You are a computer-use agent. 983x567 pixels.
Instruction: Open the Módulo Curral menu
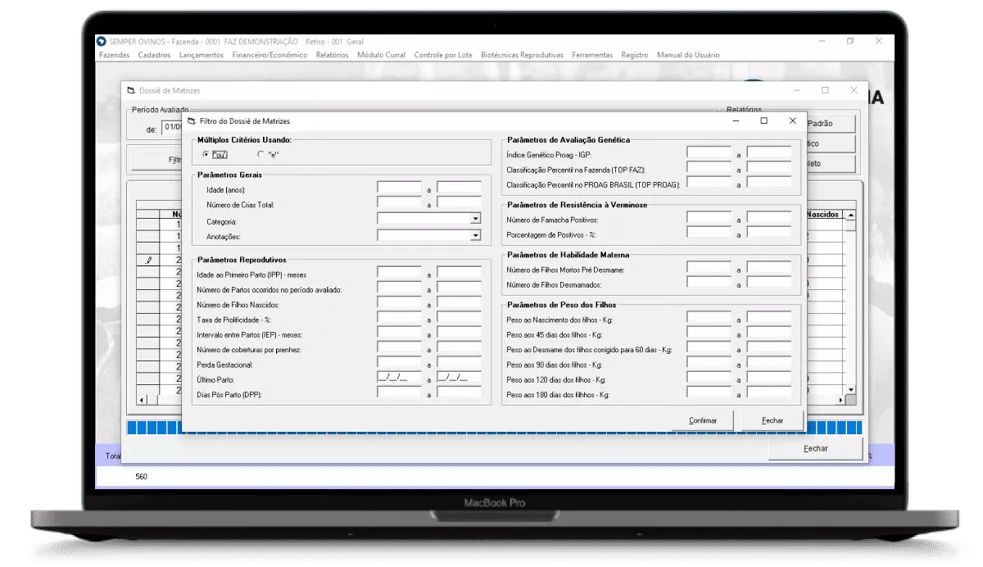[381, 55]
